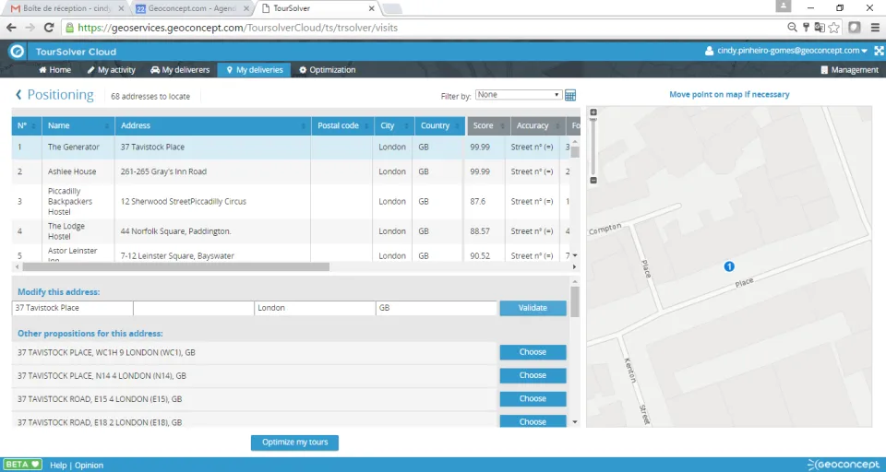The image size is (886, 472).
Task: Open the Chrome menu icon
Action: [x=875, y=28]
